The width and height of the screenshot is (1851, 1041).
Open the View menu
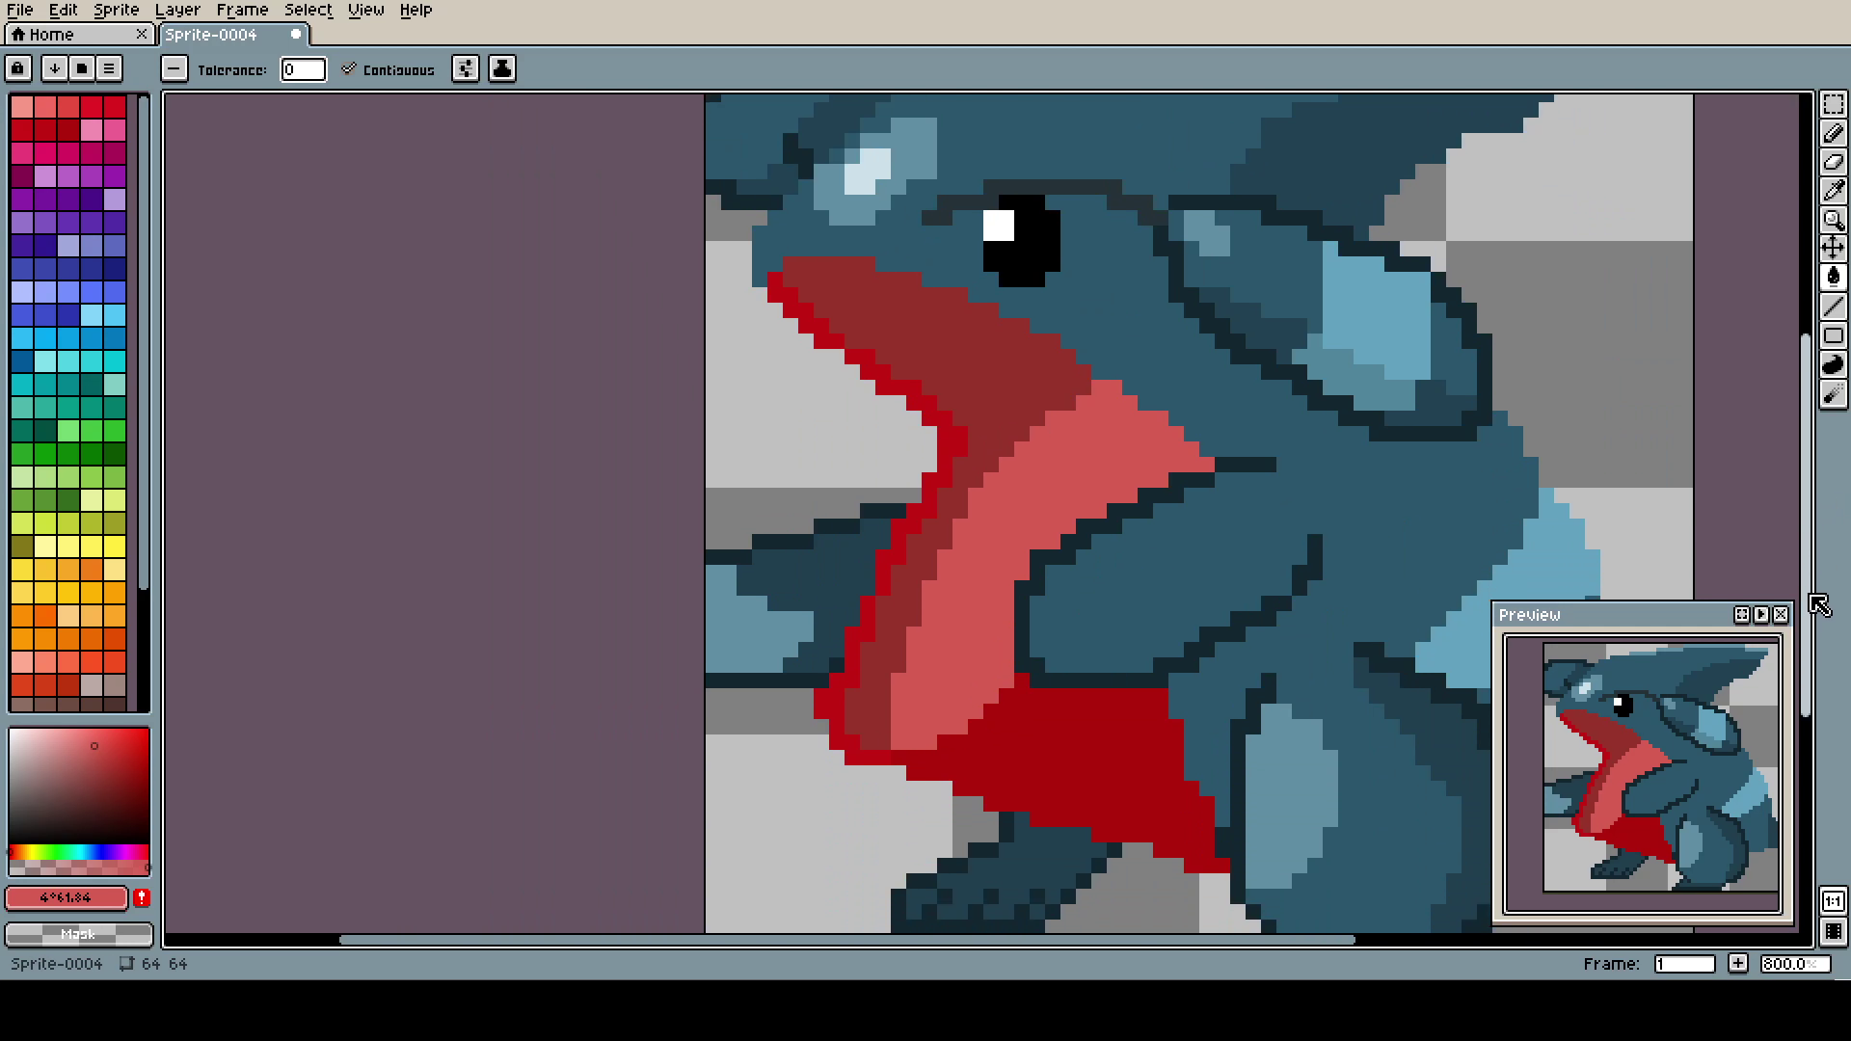pos(365,10)
